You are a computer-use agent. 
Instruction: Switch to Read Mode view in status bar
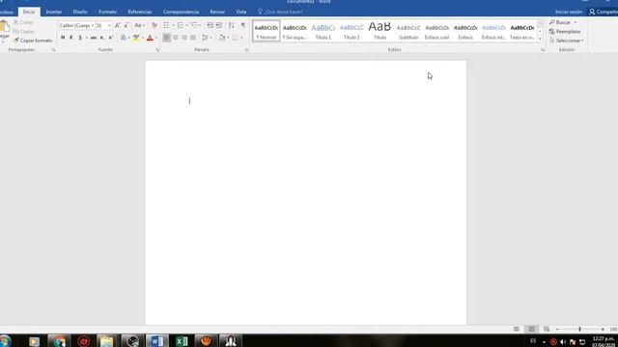pos(517,329)
